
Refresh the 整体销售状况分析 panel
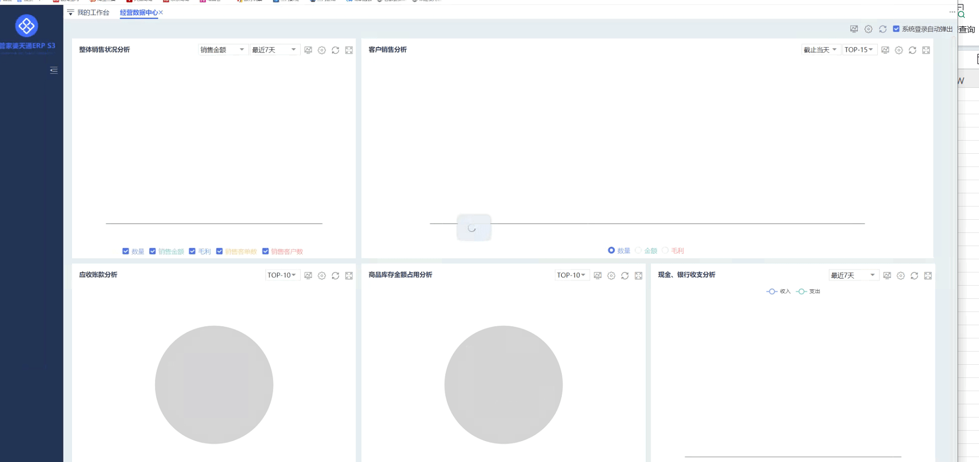(x=335, y=50)
